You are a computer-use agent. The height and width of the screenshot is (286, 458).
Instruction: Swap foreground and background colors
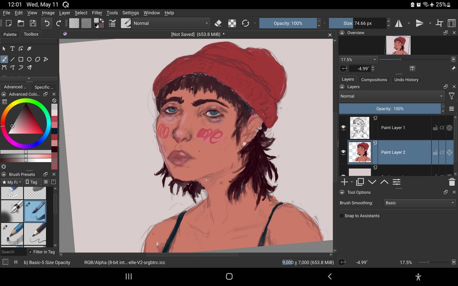pyautogui.click(x=102, y=20)
